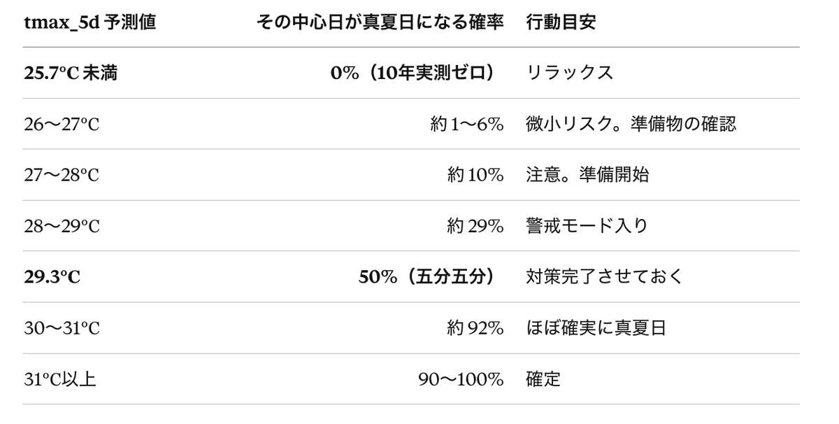Click the tmax_5d 予測値 column header

89,22
